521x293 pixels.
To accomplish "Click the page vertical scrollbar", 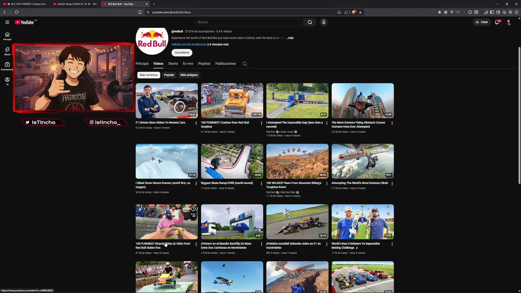I will click(519, 115).
